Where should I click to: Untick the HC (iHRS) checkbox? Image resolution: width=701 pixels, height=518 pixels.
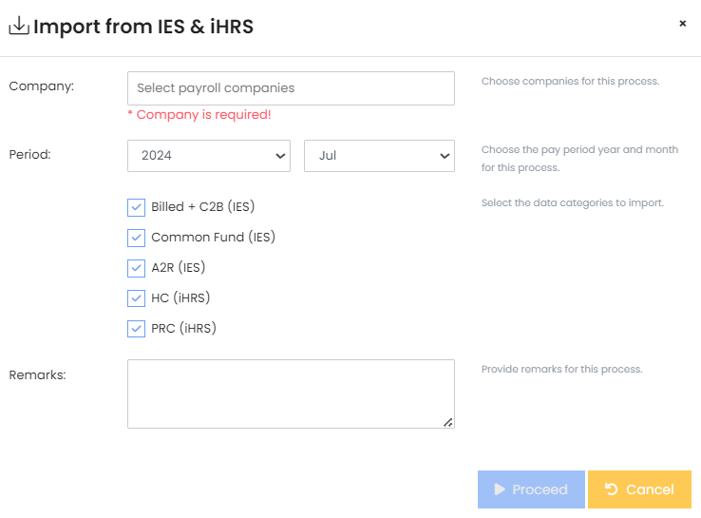[x=136, y=298]
